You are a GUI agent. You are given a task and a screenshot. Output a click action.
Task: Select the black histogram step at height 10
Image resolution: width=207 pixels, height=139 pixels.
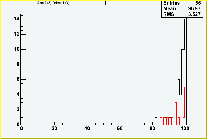point(183,87)
